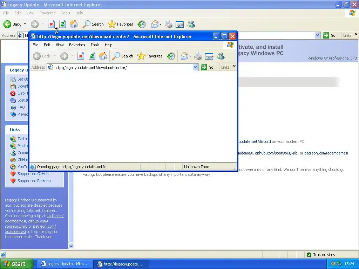This screenshot has height=269, width=359.
Task: Follow github.com/sponsors/kirb link in main text
Action: point(276,153)
